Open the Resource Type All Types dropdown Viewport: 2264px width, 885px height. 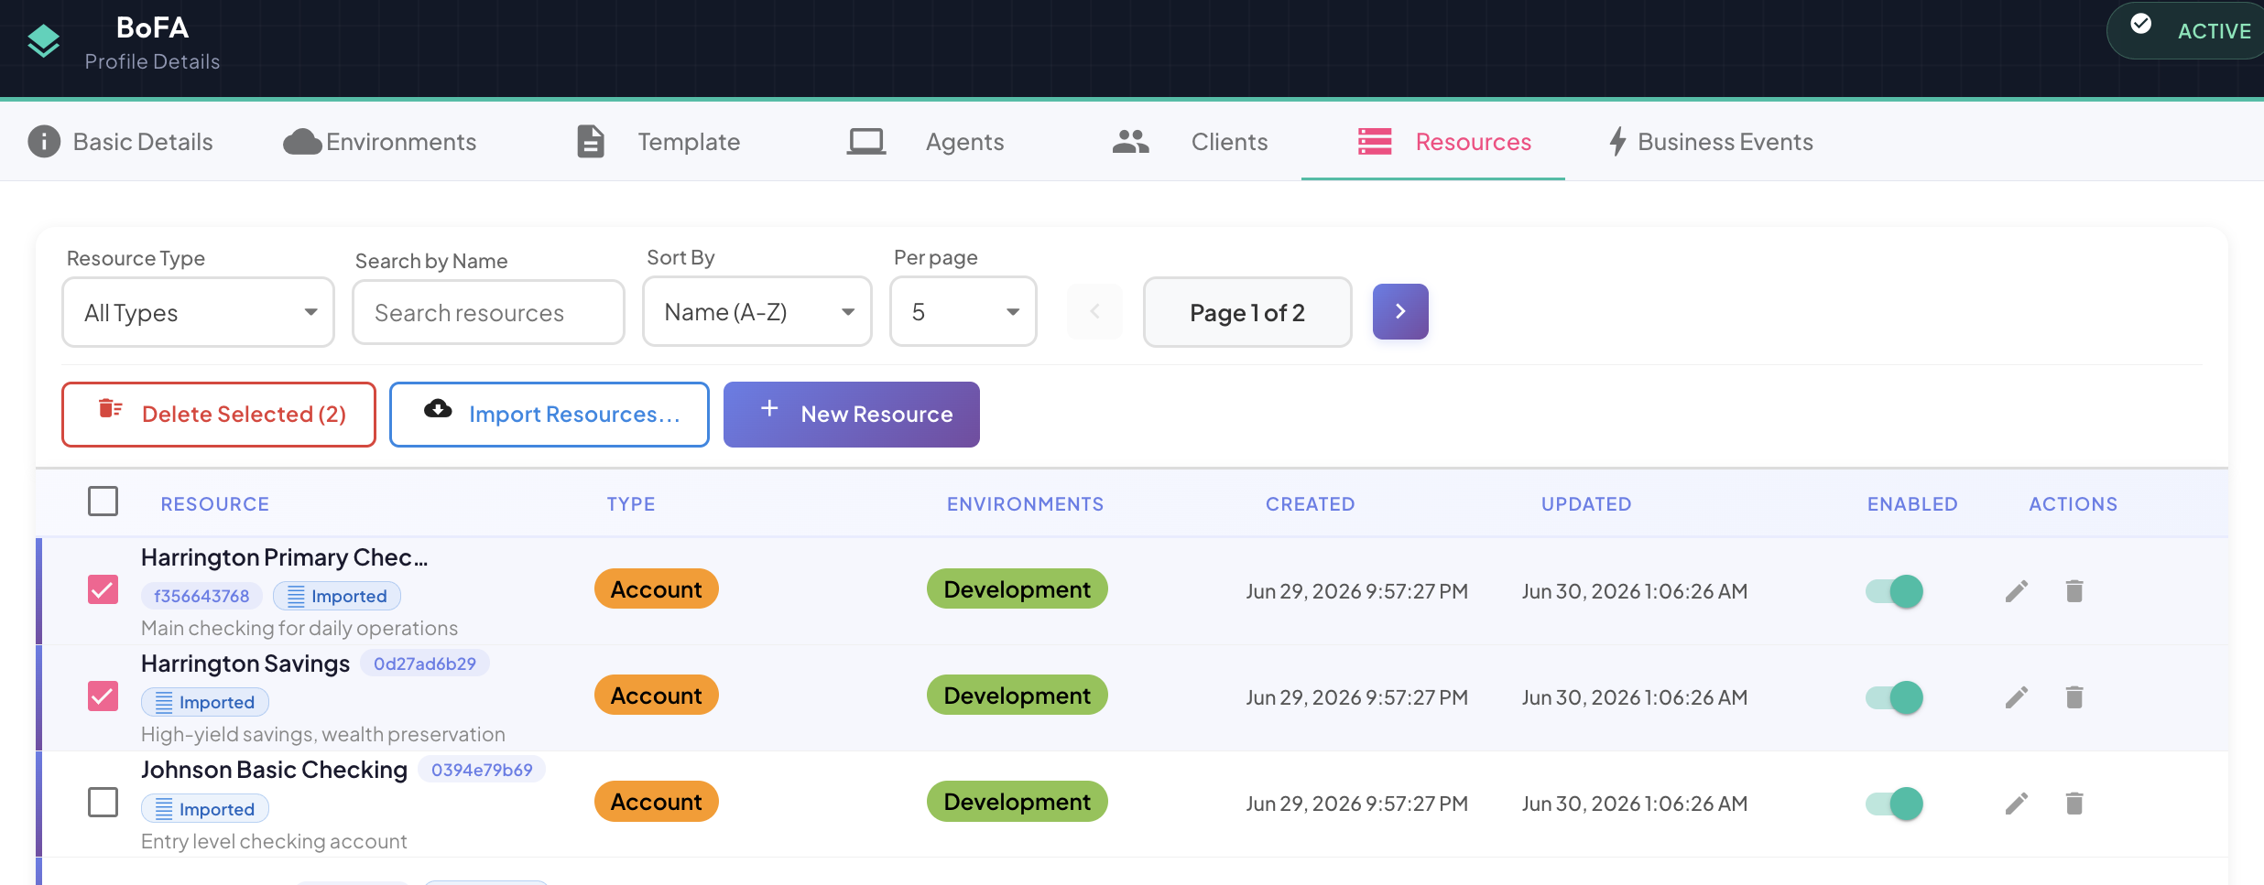point(198,312)
